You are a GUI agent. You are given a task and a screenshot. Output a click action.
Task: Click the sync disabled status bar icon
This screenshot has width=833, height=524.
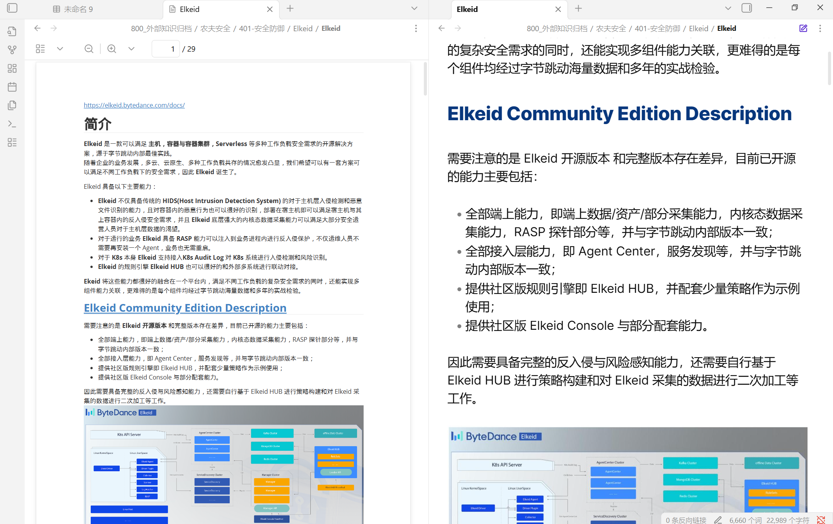click(x=821, y=520)
